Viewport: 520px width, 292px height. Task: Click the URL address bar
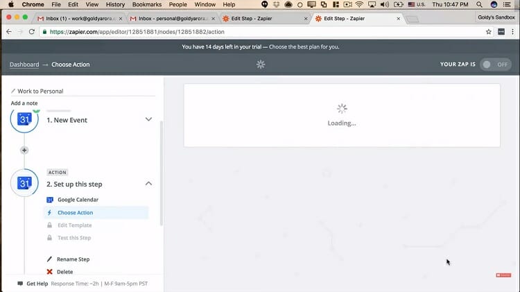click(266, 32)
